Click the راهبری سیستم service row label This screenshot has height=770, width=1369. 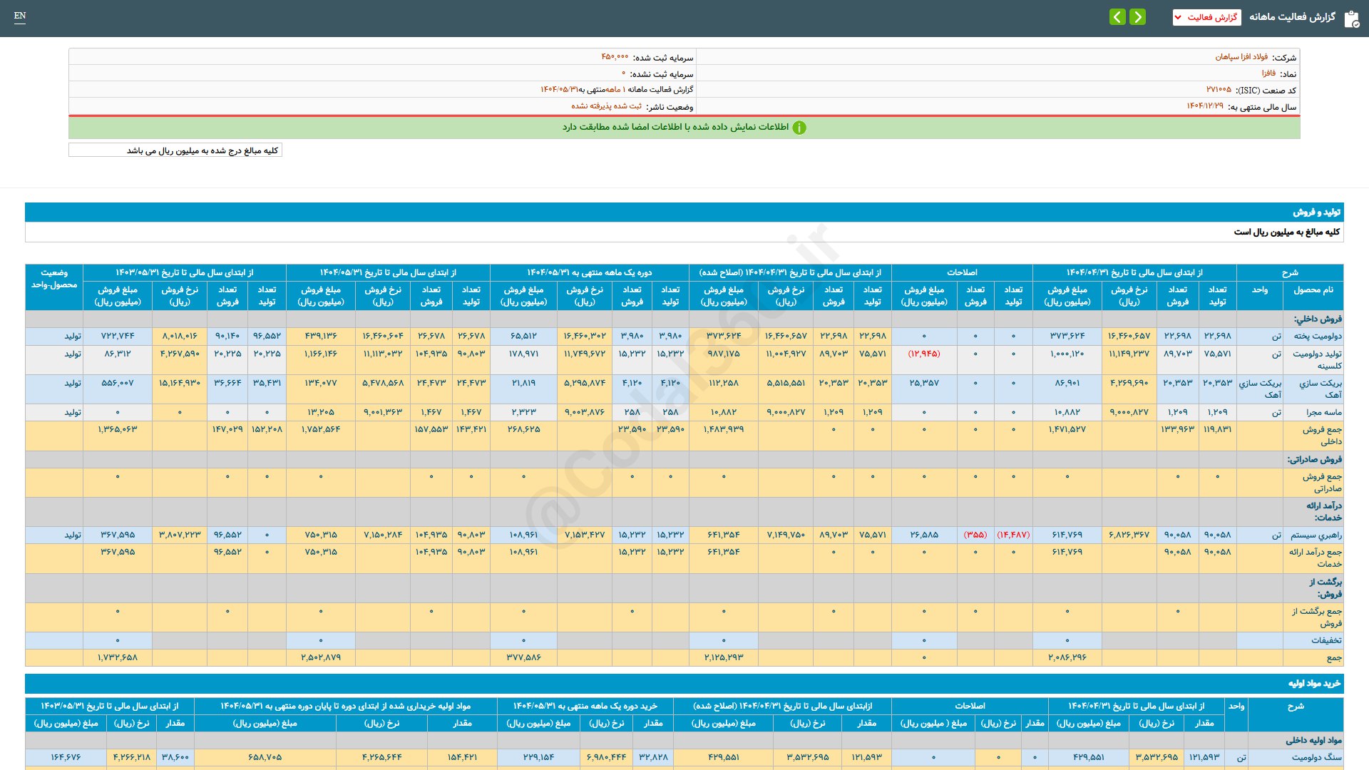pos(1316,535)
